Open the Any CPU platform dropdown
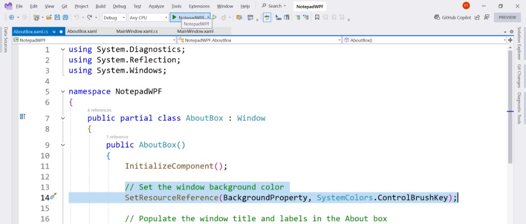 (148, 17)
